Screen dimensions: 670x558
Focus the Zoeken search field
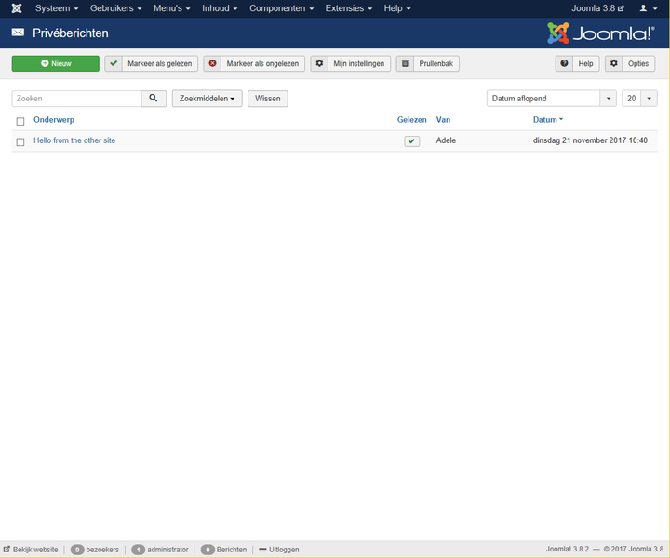coord(77,99)
